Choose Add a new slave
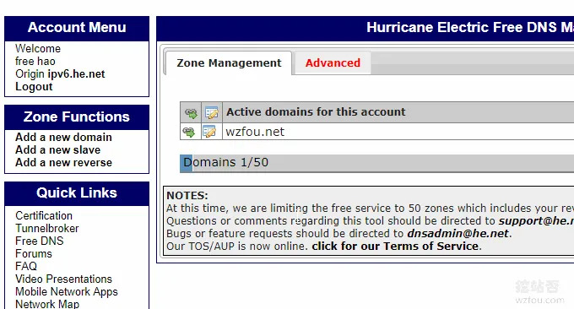This screenshot has height=309, width=574. [x=58, y=149]
